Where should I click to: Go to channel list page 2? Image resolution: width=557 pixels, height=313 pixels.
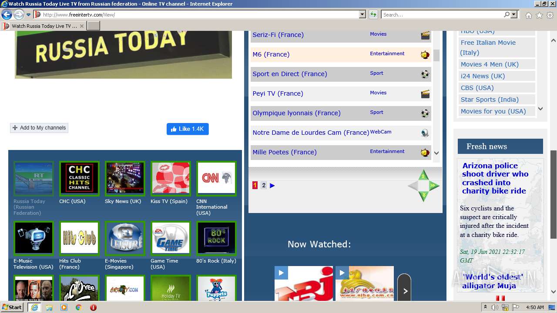point(264,186)
